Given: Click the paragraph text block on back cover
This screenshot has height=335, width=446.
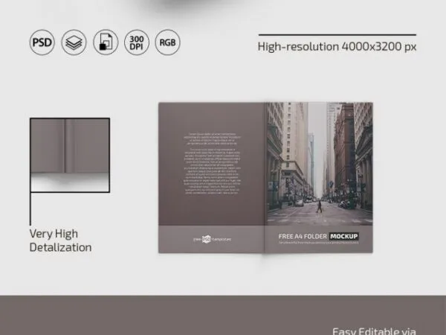Looking at the screenshot, I should tap(212, 164).
